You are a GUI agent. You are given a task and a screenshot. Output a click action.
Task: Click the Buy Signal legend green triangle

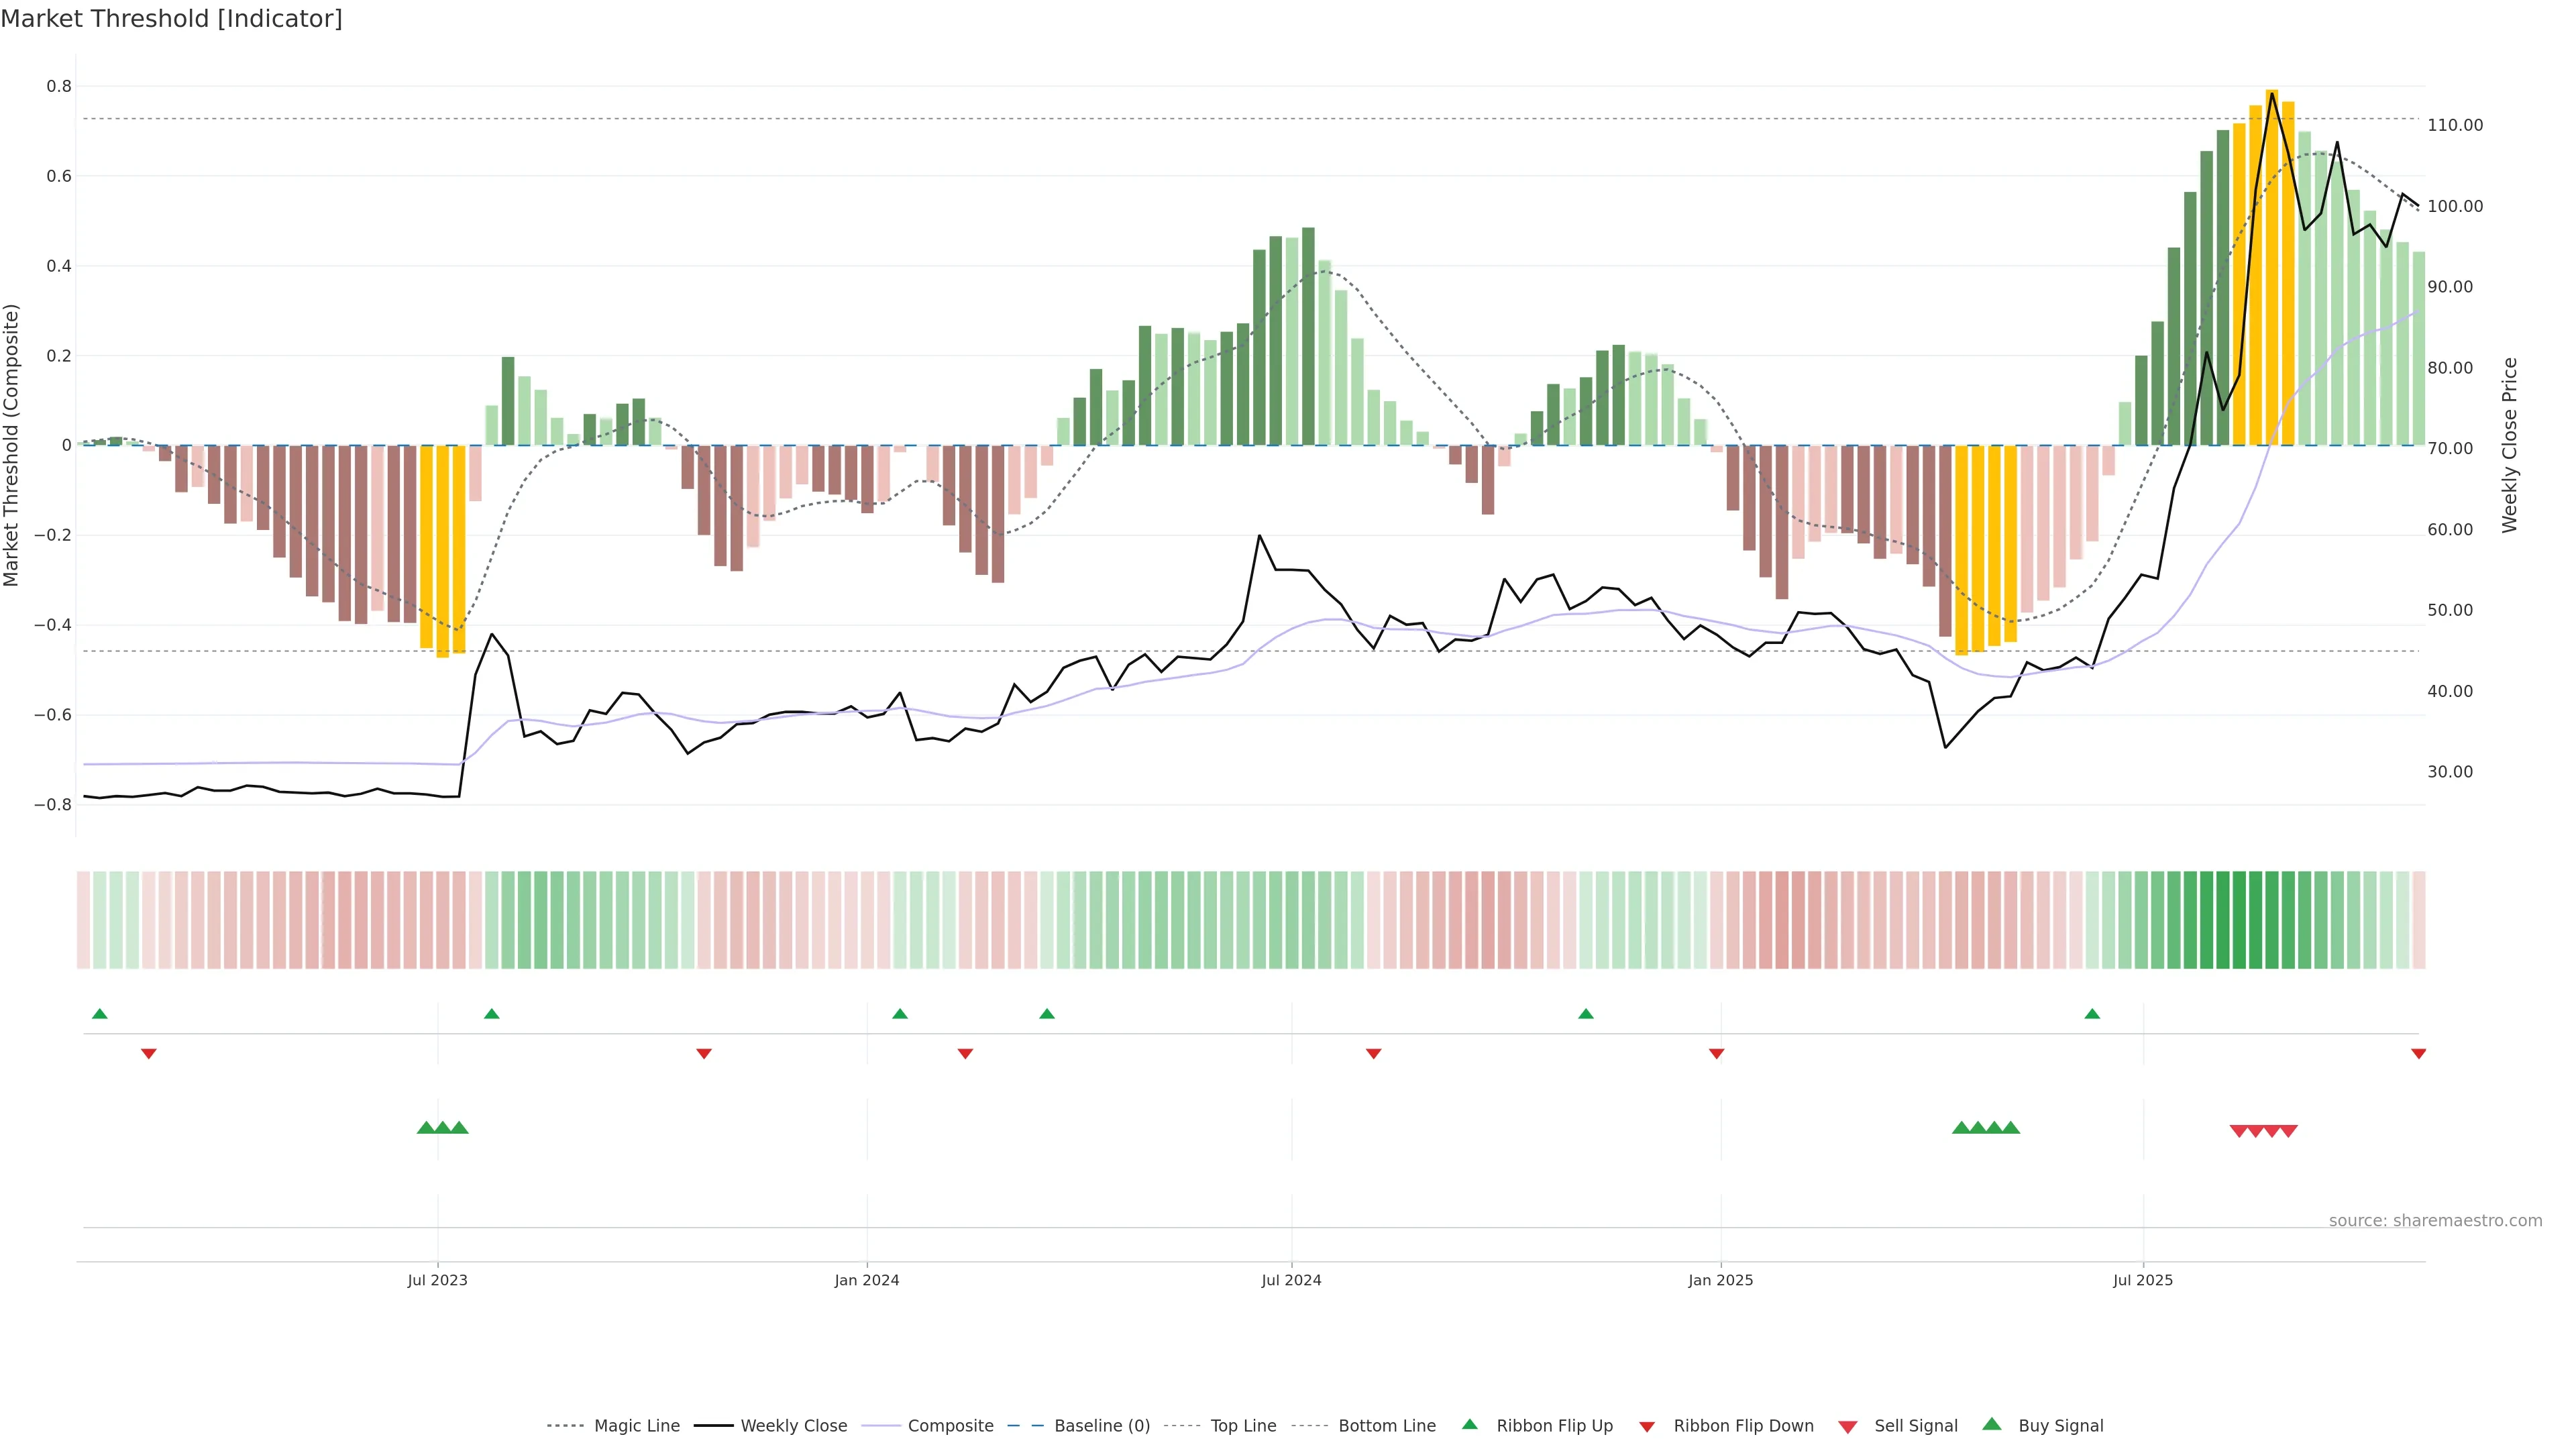1992,1424
